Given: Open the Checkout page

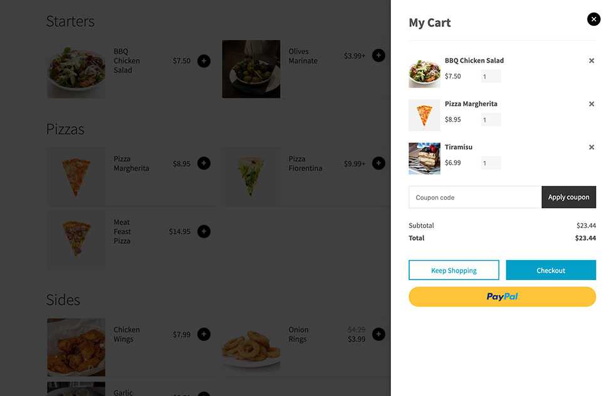Looking at the screenshot, I should [551, 270].
